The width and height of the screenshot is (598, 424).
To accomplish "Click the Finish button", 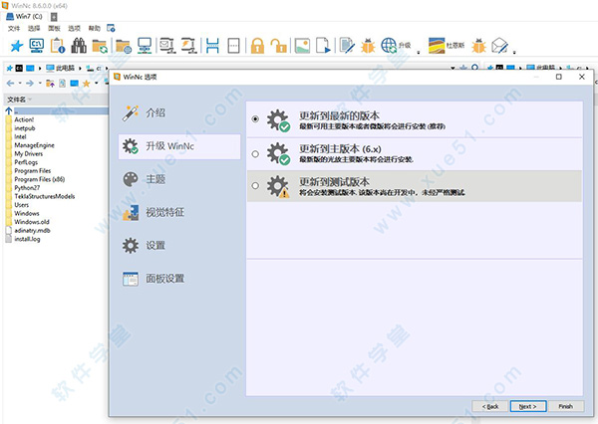I will 565,406.
